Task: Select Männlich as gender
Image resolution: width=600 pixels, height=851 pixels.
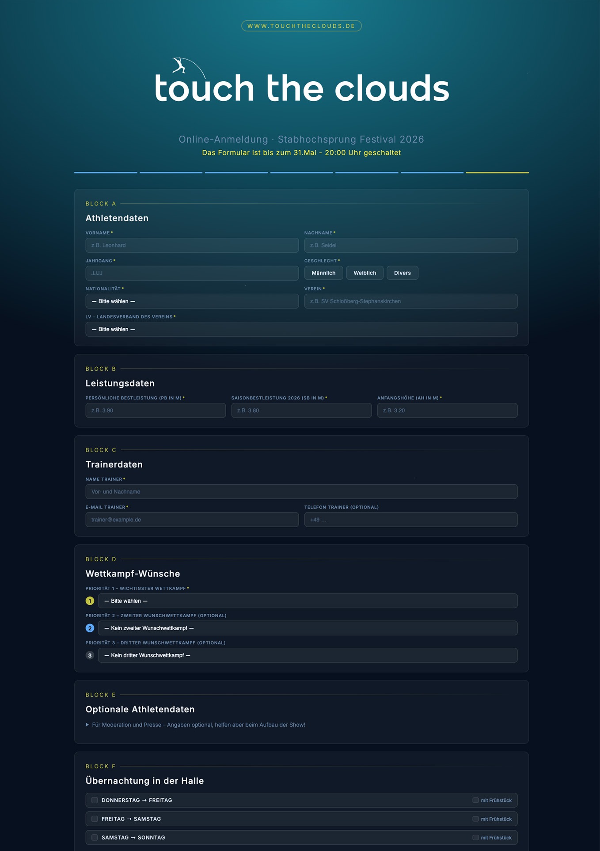Action: (323, 273)
